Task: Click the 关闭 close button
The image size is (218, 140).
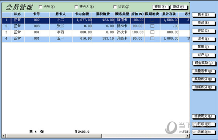Action: (x=203, y=132)
